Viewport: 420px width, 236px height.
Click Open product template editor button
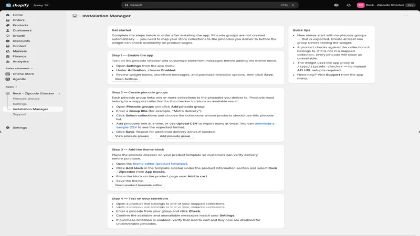(x=139, y=185)
